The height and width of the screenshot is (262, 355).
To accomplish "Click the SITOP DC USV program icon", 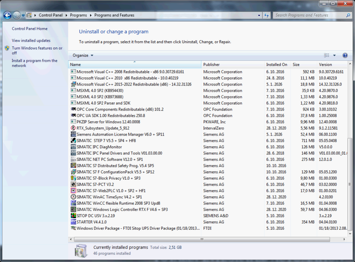I will [74, 216].
